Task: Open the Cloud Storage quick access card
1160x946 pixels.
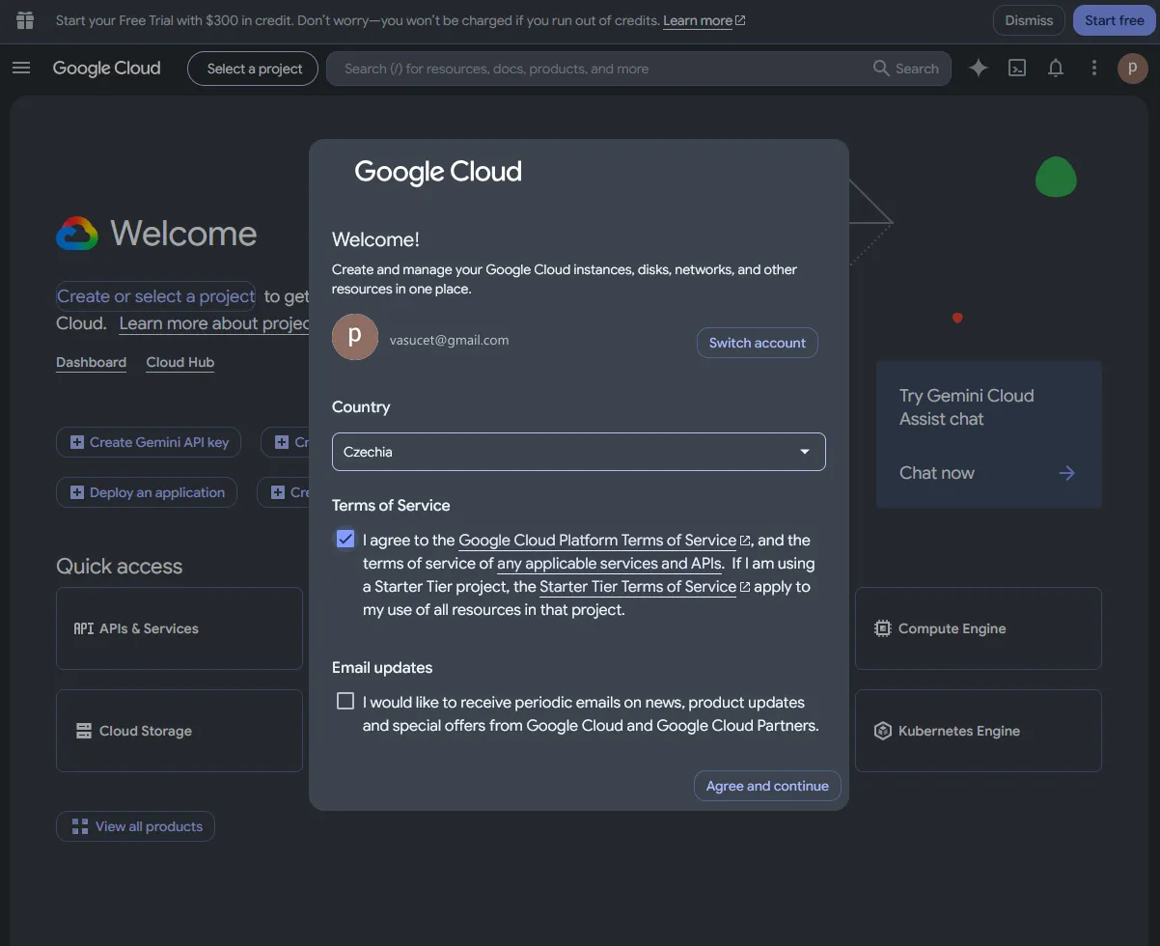Action: click(180, 731)
